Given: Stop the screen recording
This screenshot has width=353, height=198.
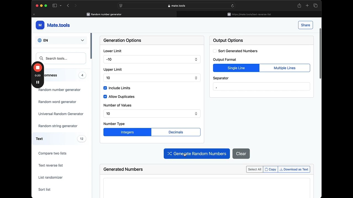Looking at the screenshot, I should [x=38, y=68].
